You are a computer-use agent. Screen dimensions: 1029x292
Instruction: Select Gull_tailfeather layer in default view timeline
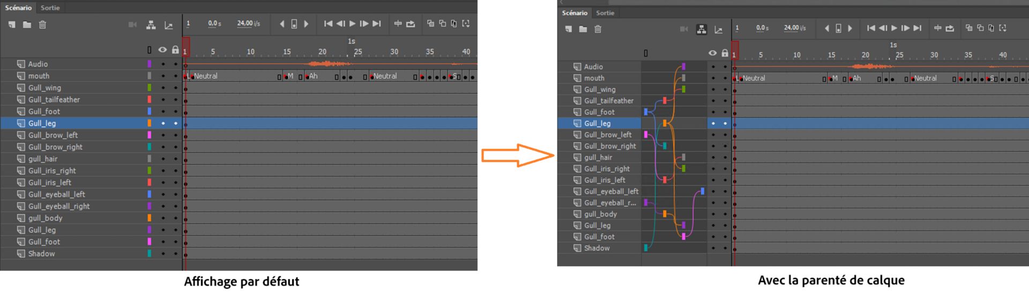pos(54,99)
